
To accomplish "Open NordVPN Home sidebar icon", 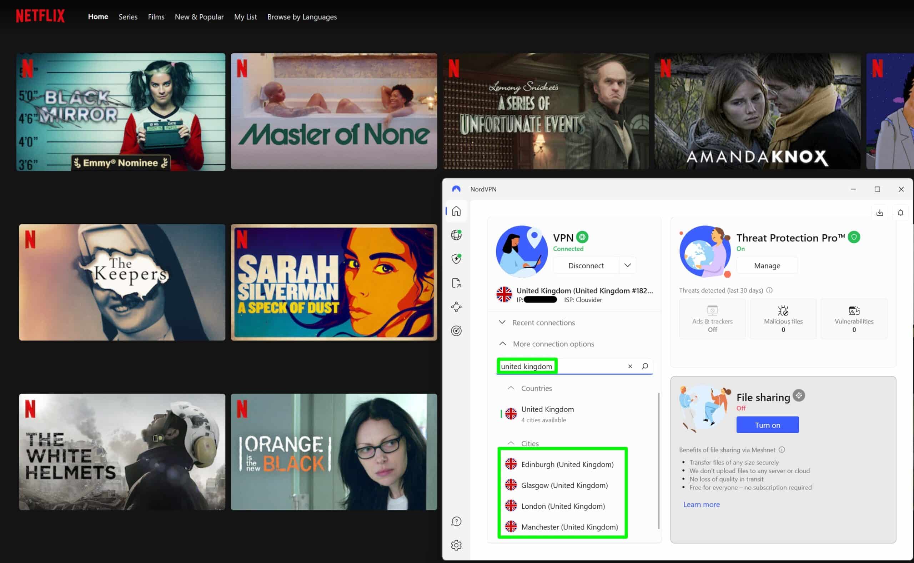I will (x=456, y=211).
